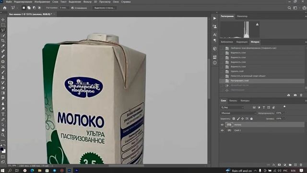Select the Move tool

click(x=3, y=20)
